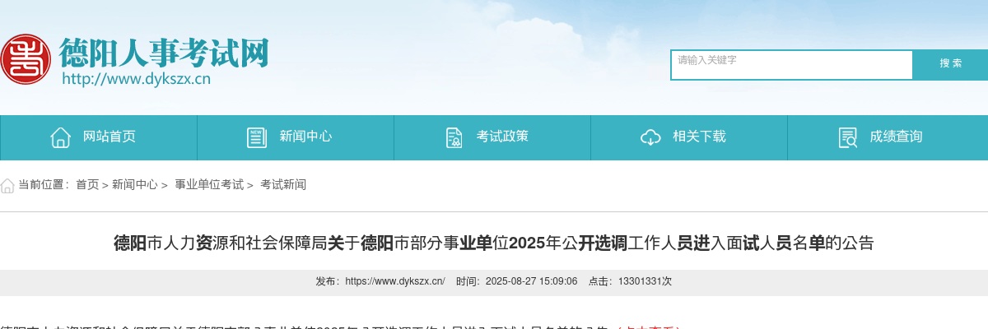This screenshot has width=988, height=329.
Task: Click the 德阳人事考试网 site title
Action: [164, 53]
